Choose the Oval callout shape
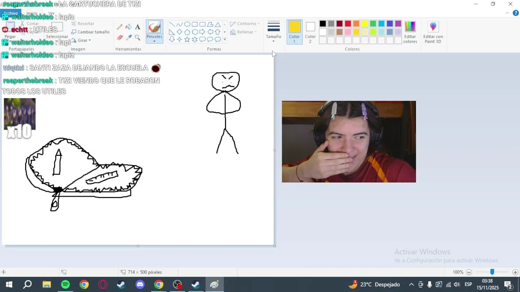The image size is (520, 292). pos(210,39)
